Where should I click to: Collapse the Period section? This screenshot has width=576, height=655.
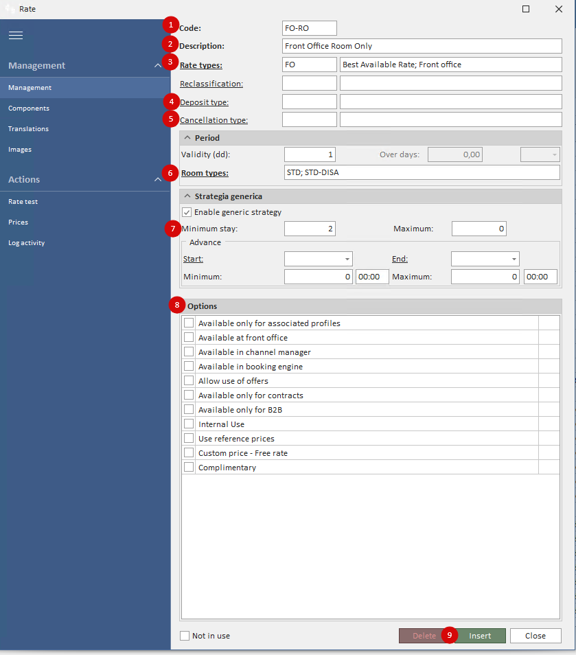tap(187, 138)
